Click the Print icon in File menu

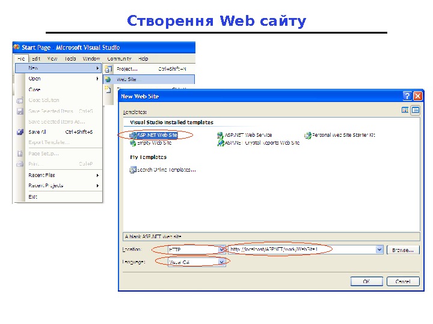click(x=20, y=164)
